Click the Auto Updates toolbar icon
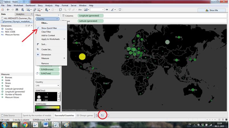Screen dimensions: 229x128 click(46, 10)
